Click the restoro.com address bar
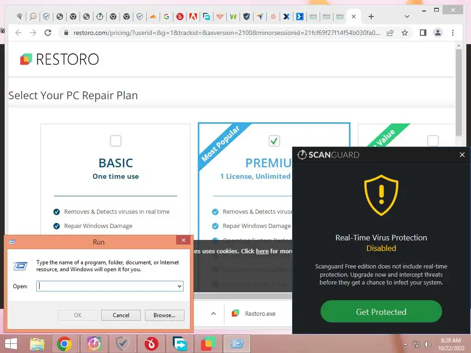Screen dimensions: 471x353 click(x=226, y=33)
